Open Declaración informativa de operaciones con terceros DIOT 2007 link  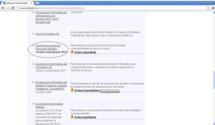(x=51, y=17)
